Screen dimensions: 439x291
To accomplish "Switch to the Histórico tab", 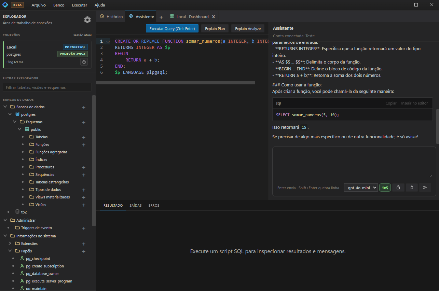I will point(114,16).
